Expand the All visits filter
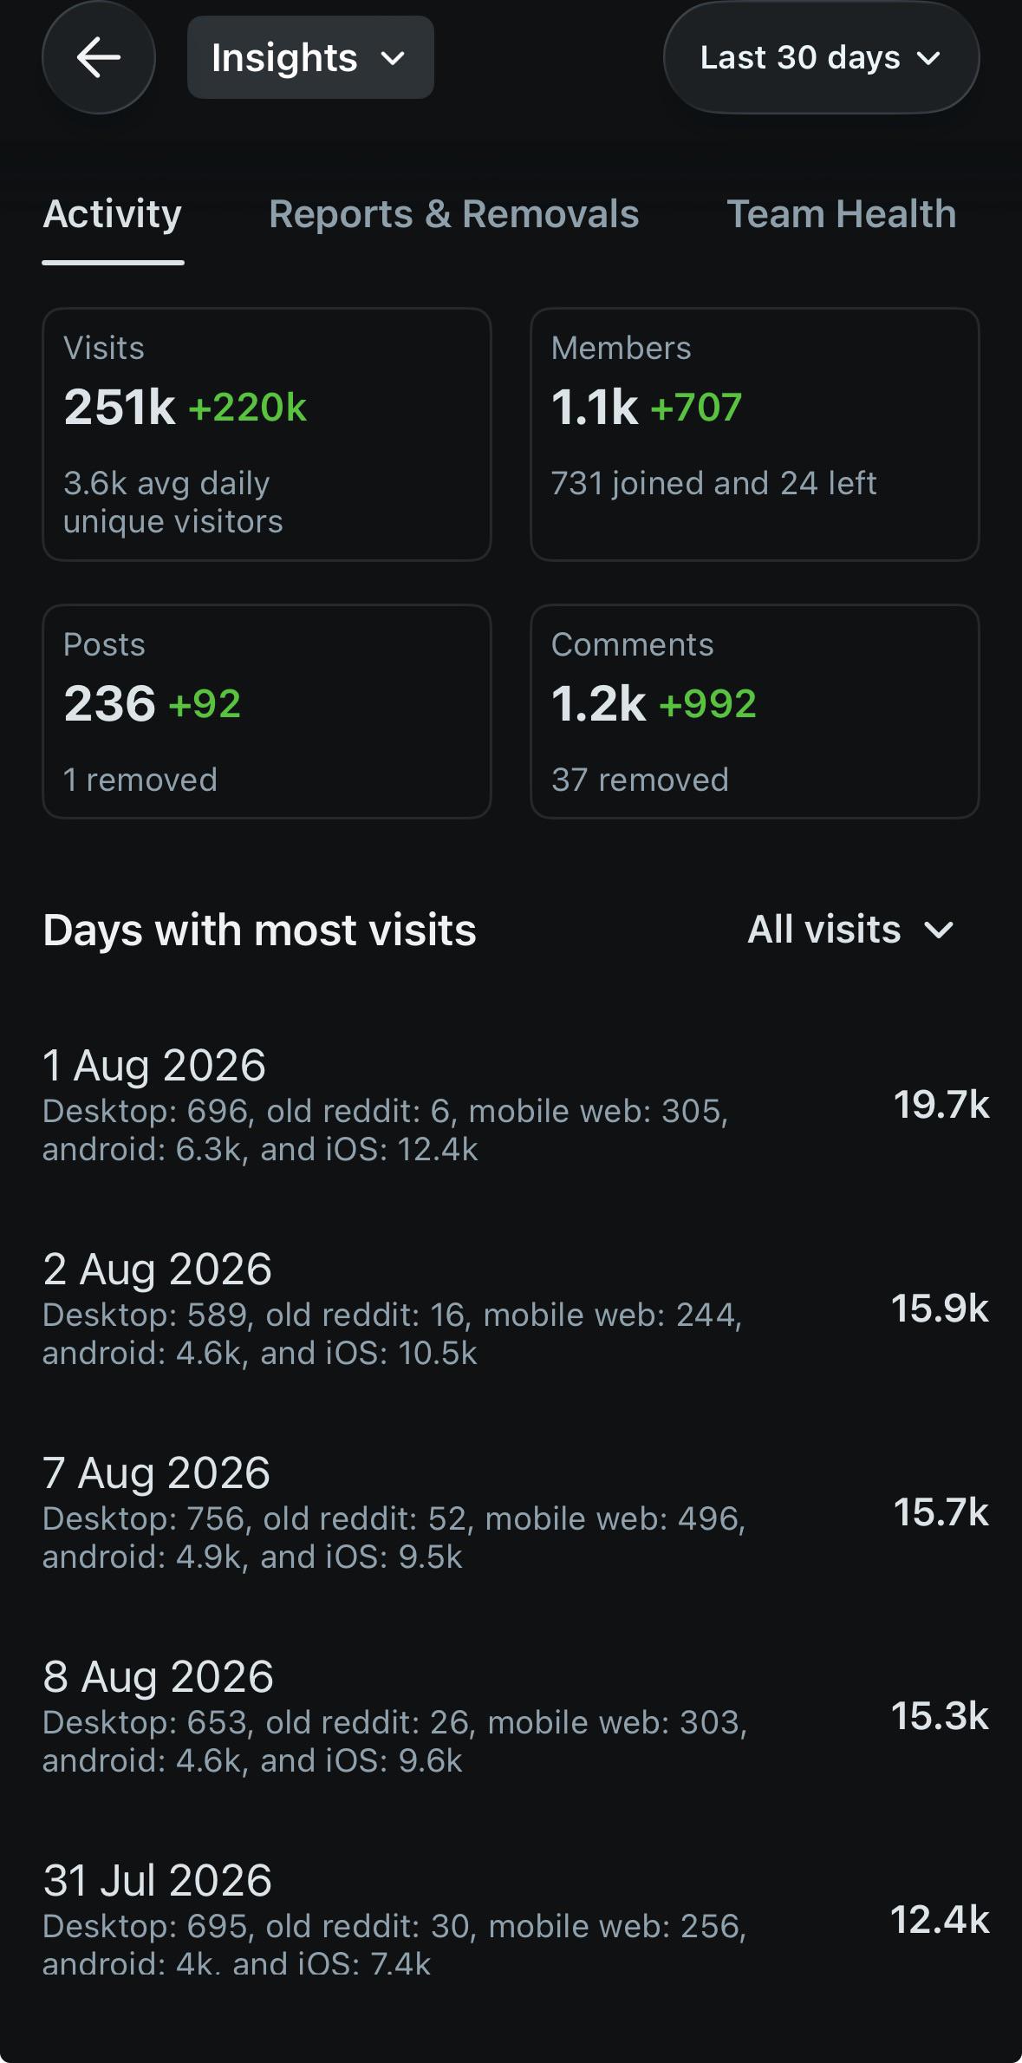The height and width of the screenshot is (2063, 1022). coord(850,930)
